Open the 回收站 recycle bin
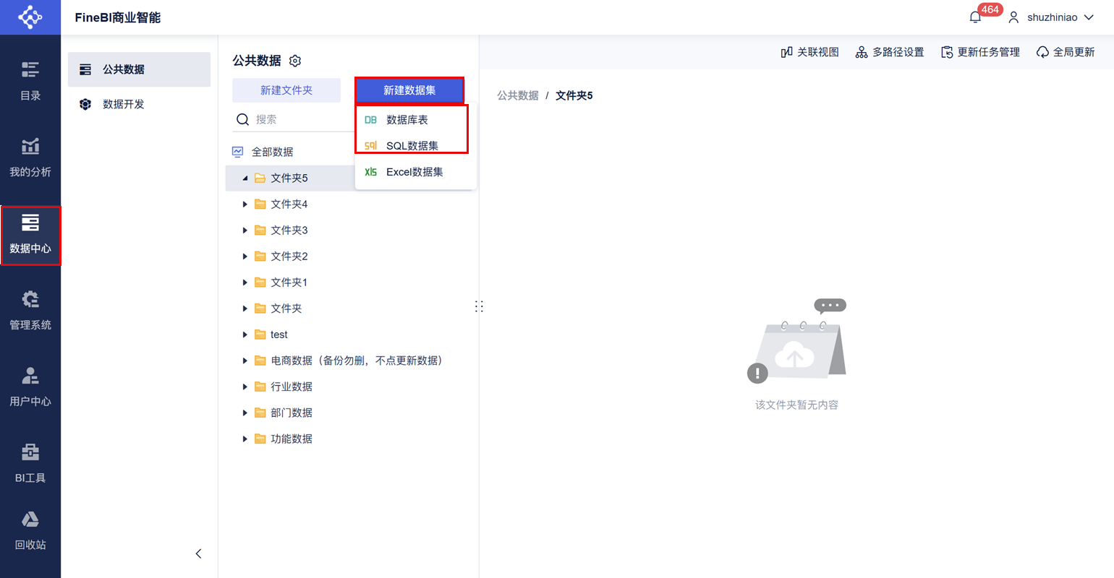Image resolution: width=1114 pixels, height=578 pixels. pyautogui.click(x=30, y=531)
